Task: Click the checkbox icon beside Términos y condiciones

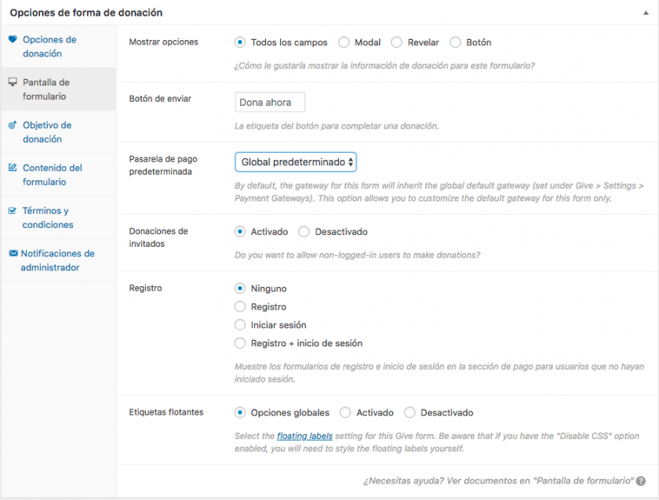Action: click(x=13, y=211)
